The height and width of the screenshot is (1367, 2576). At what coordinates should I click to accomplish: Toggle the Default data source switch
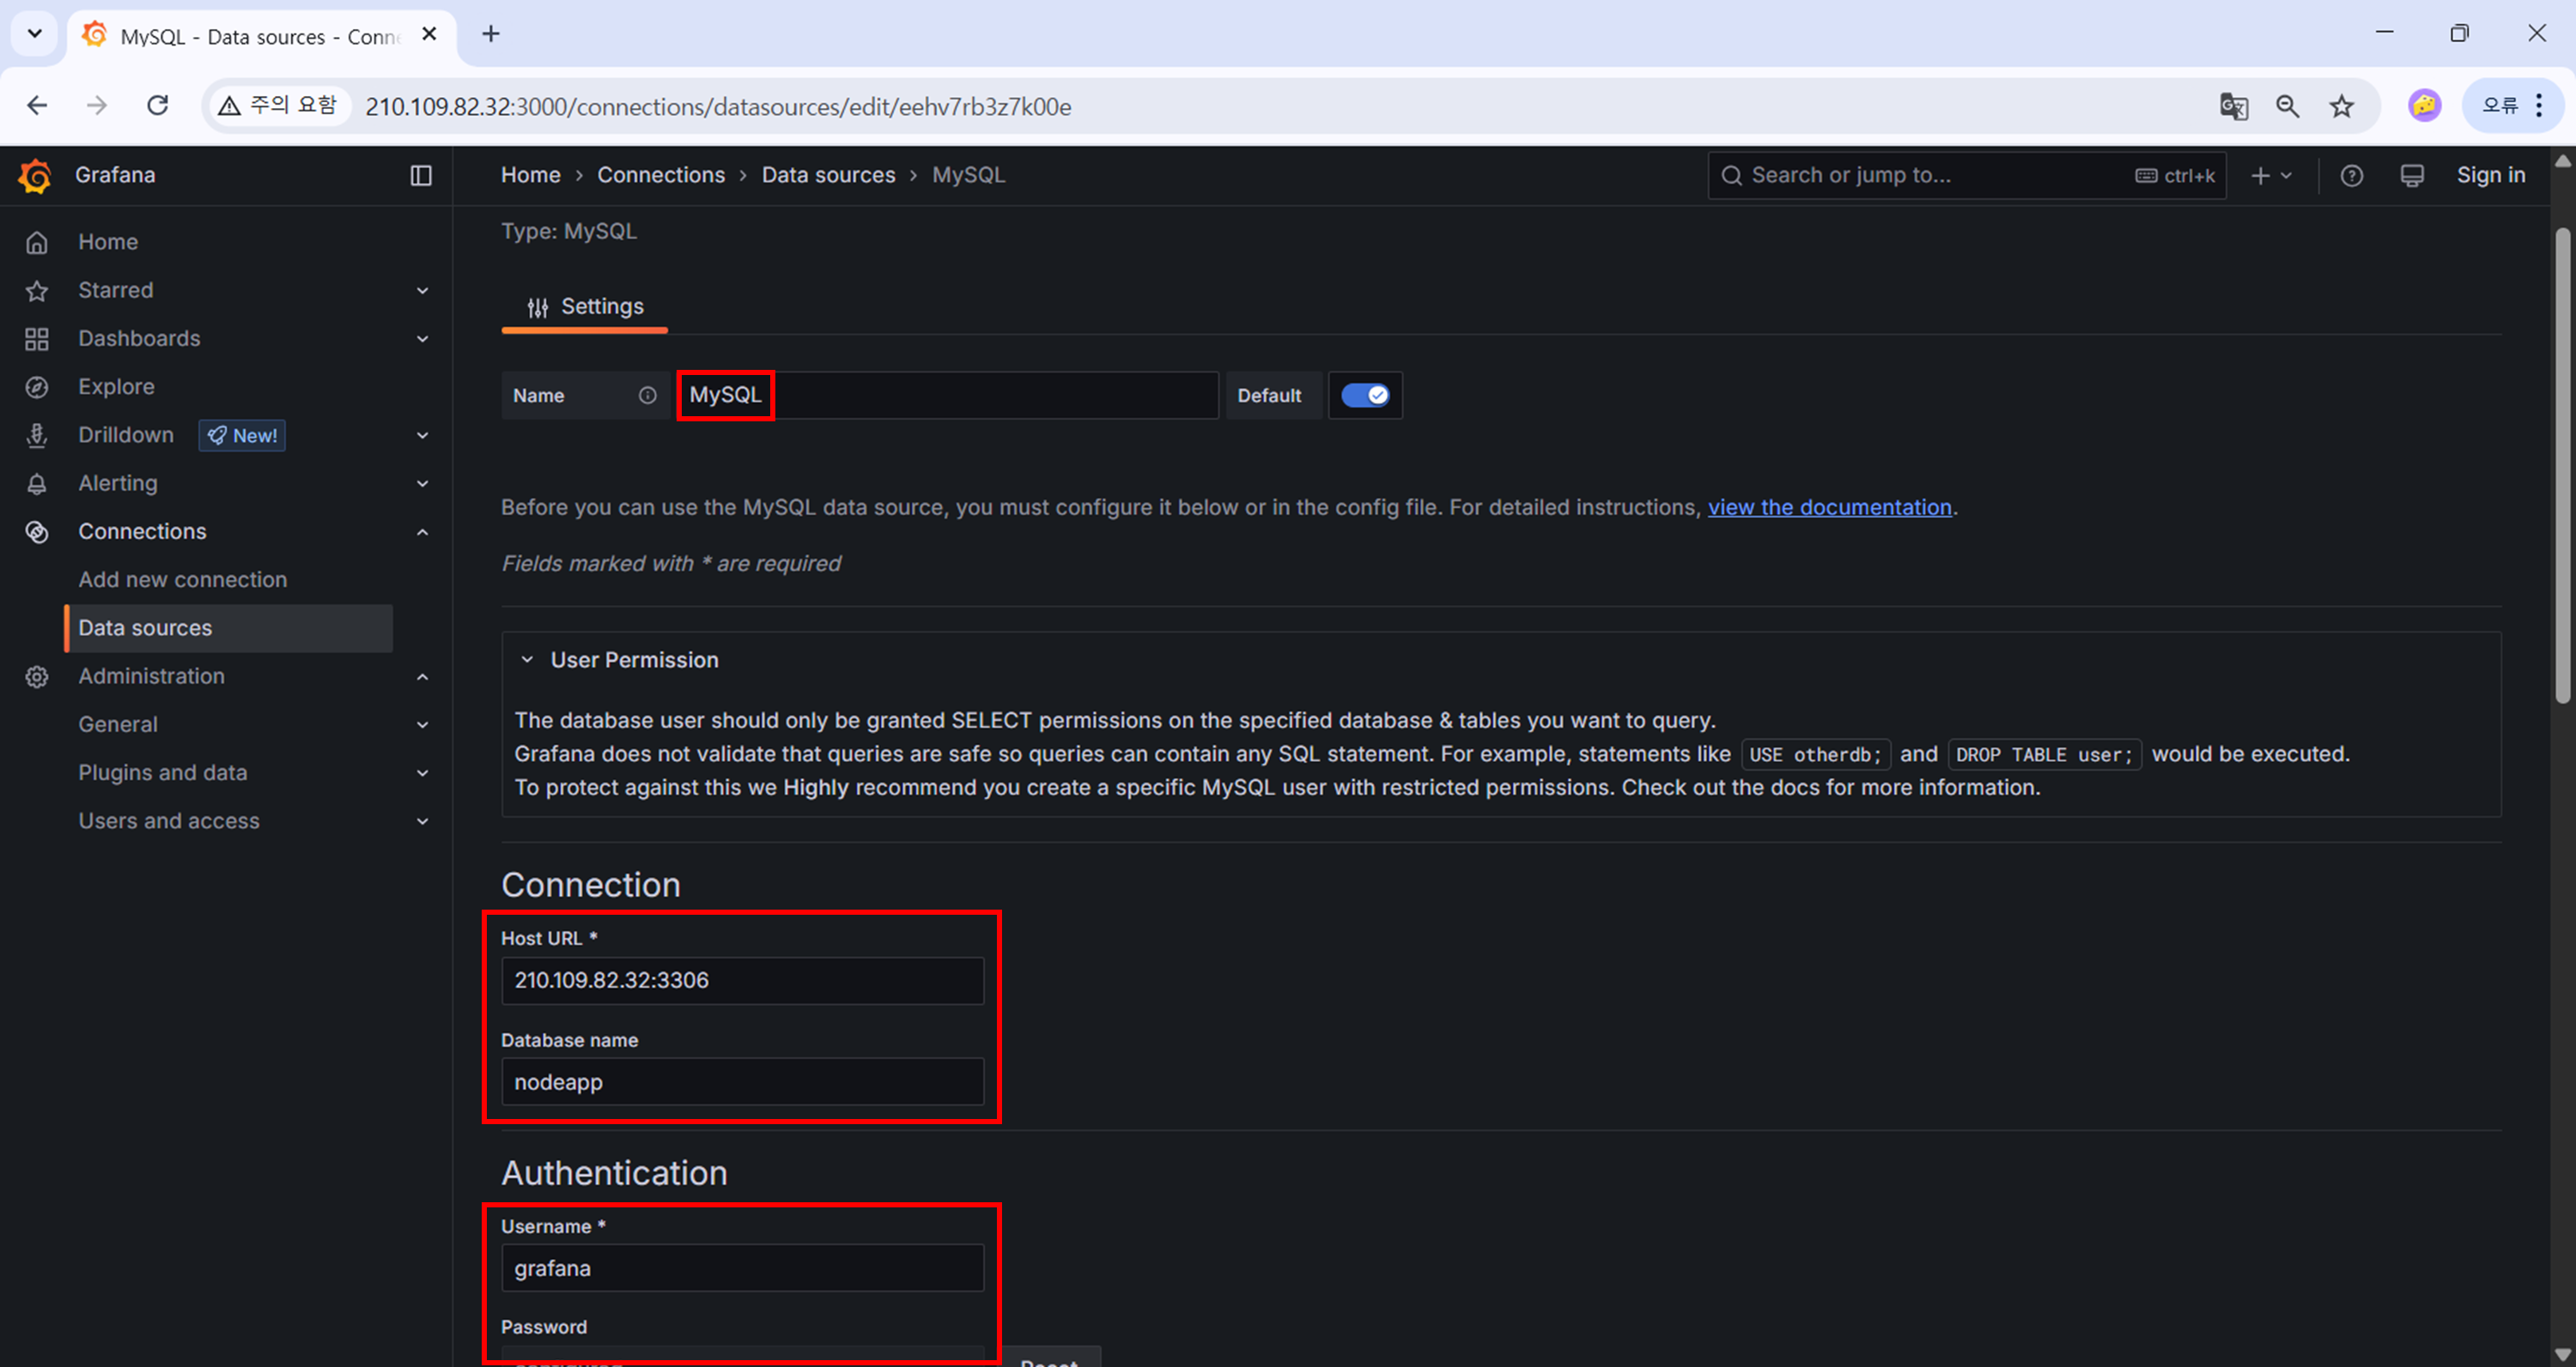(x=1364, y=396)
